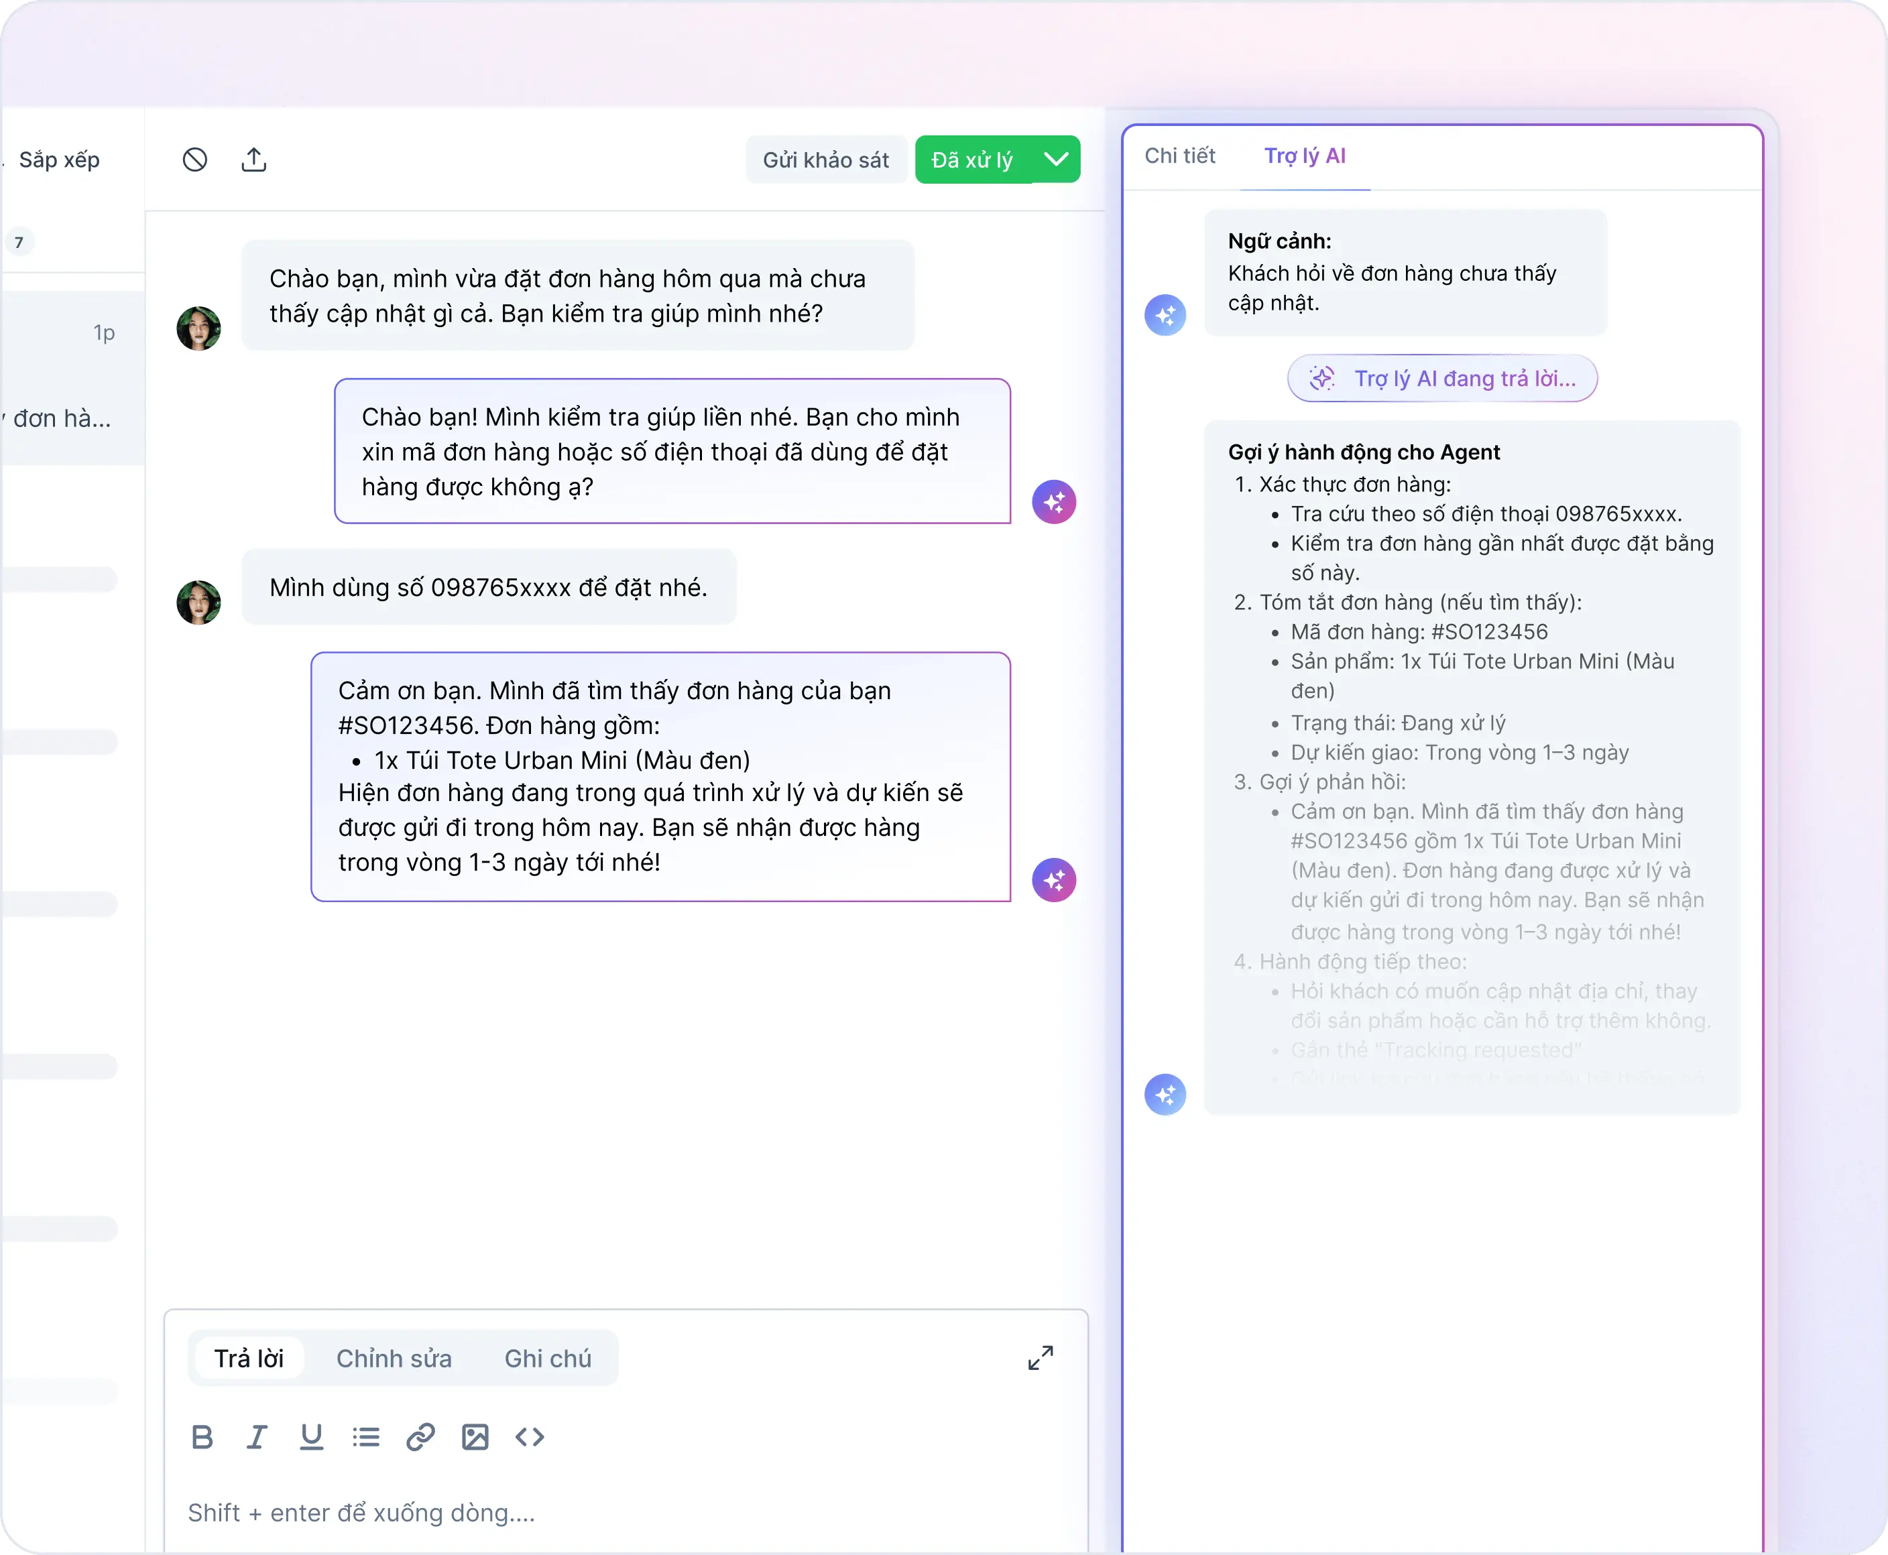Image resolution: width=1888 pixels, height=1555 pixels.
Task: Click the message 'Mình dùng số 098765xxxx để đặt nhé.'
Action: pos(489,586)
